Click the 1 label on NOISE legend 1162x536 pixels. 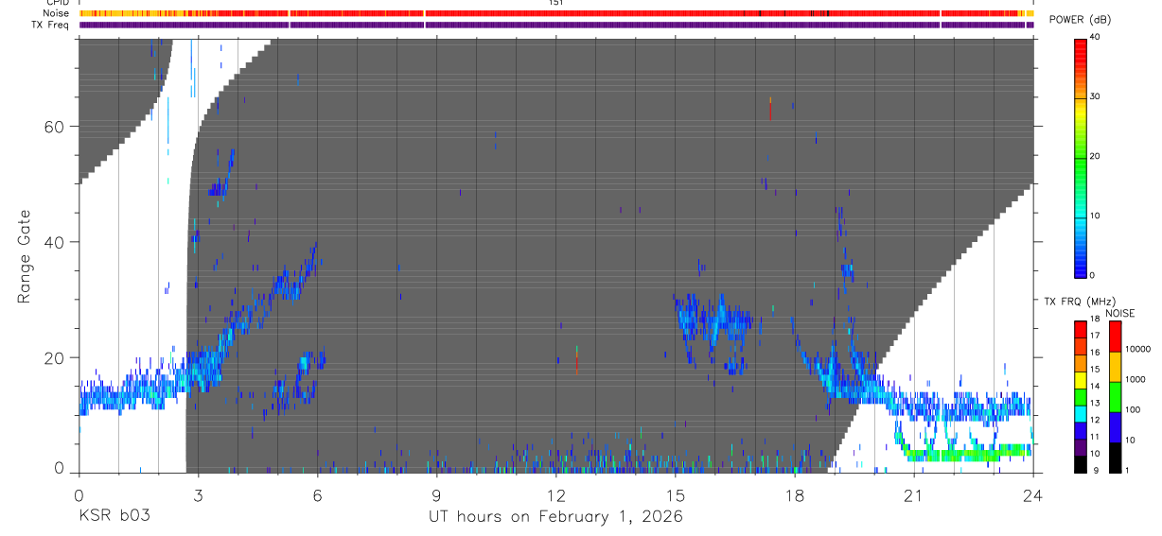1127,470
